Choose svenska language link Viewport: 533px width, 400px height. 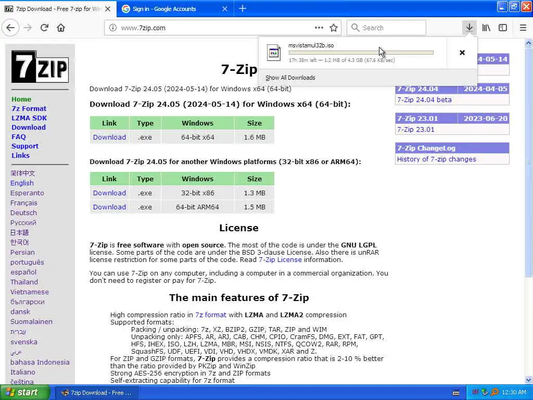(24, 342)
